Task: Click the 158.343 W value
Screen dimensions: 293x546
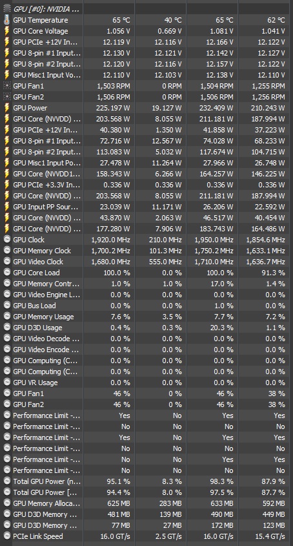Action: coord(113,174)
